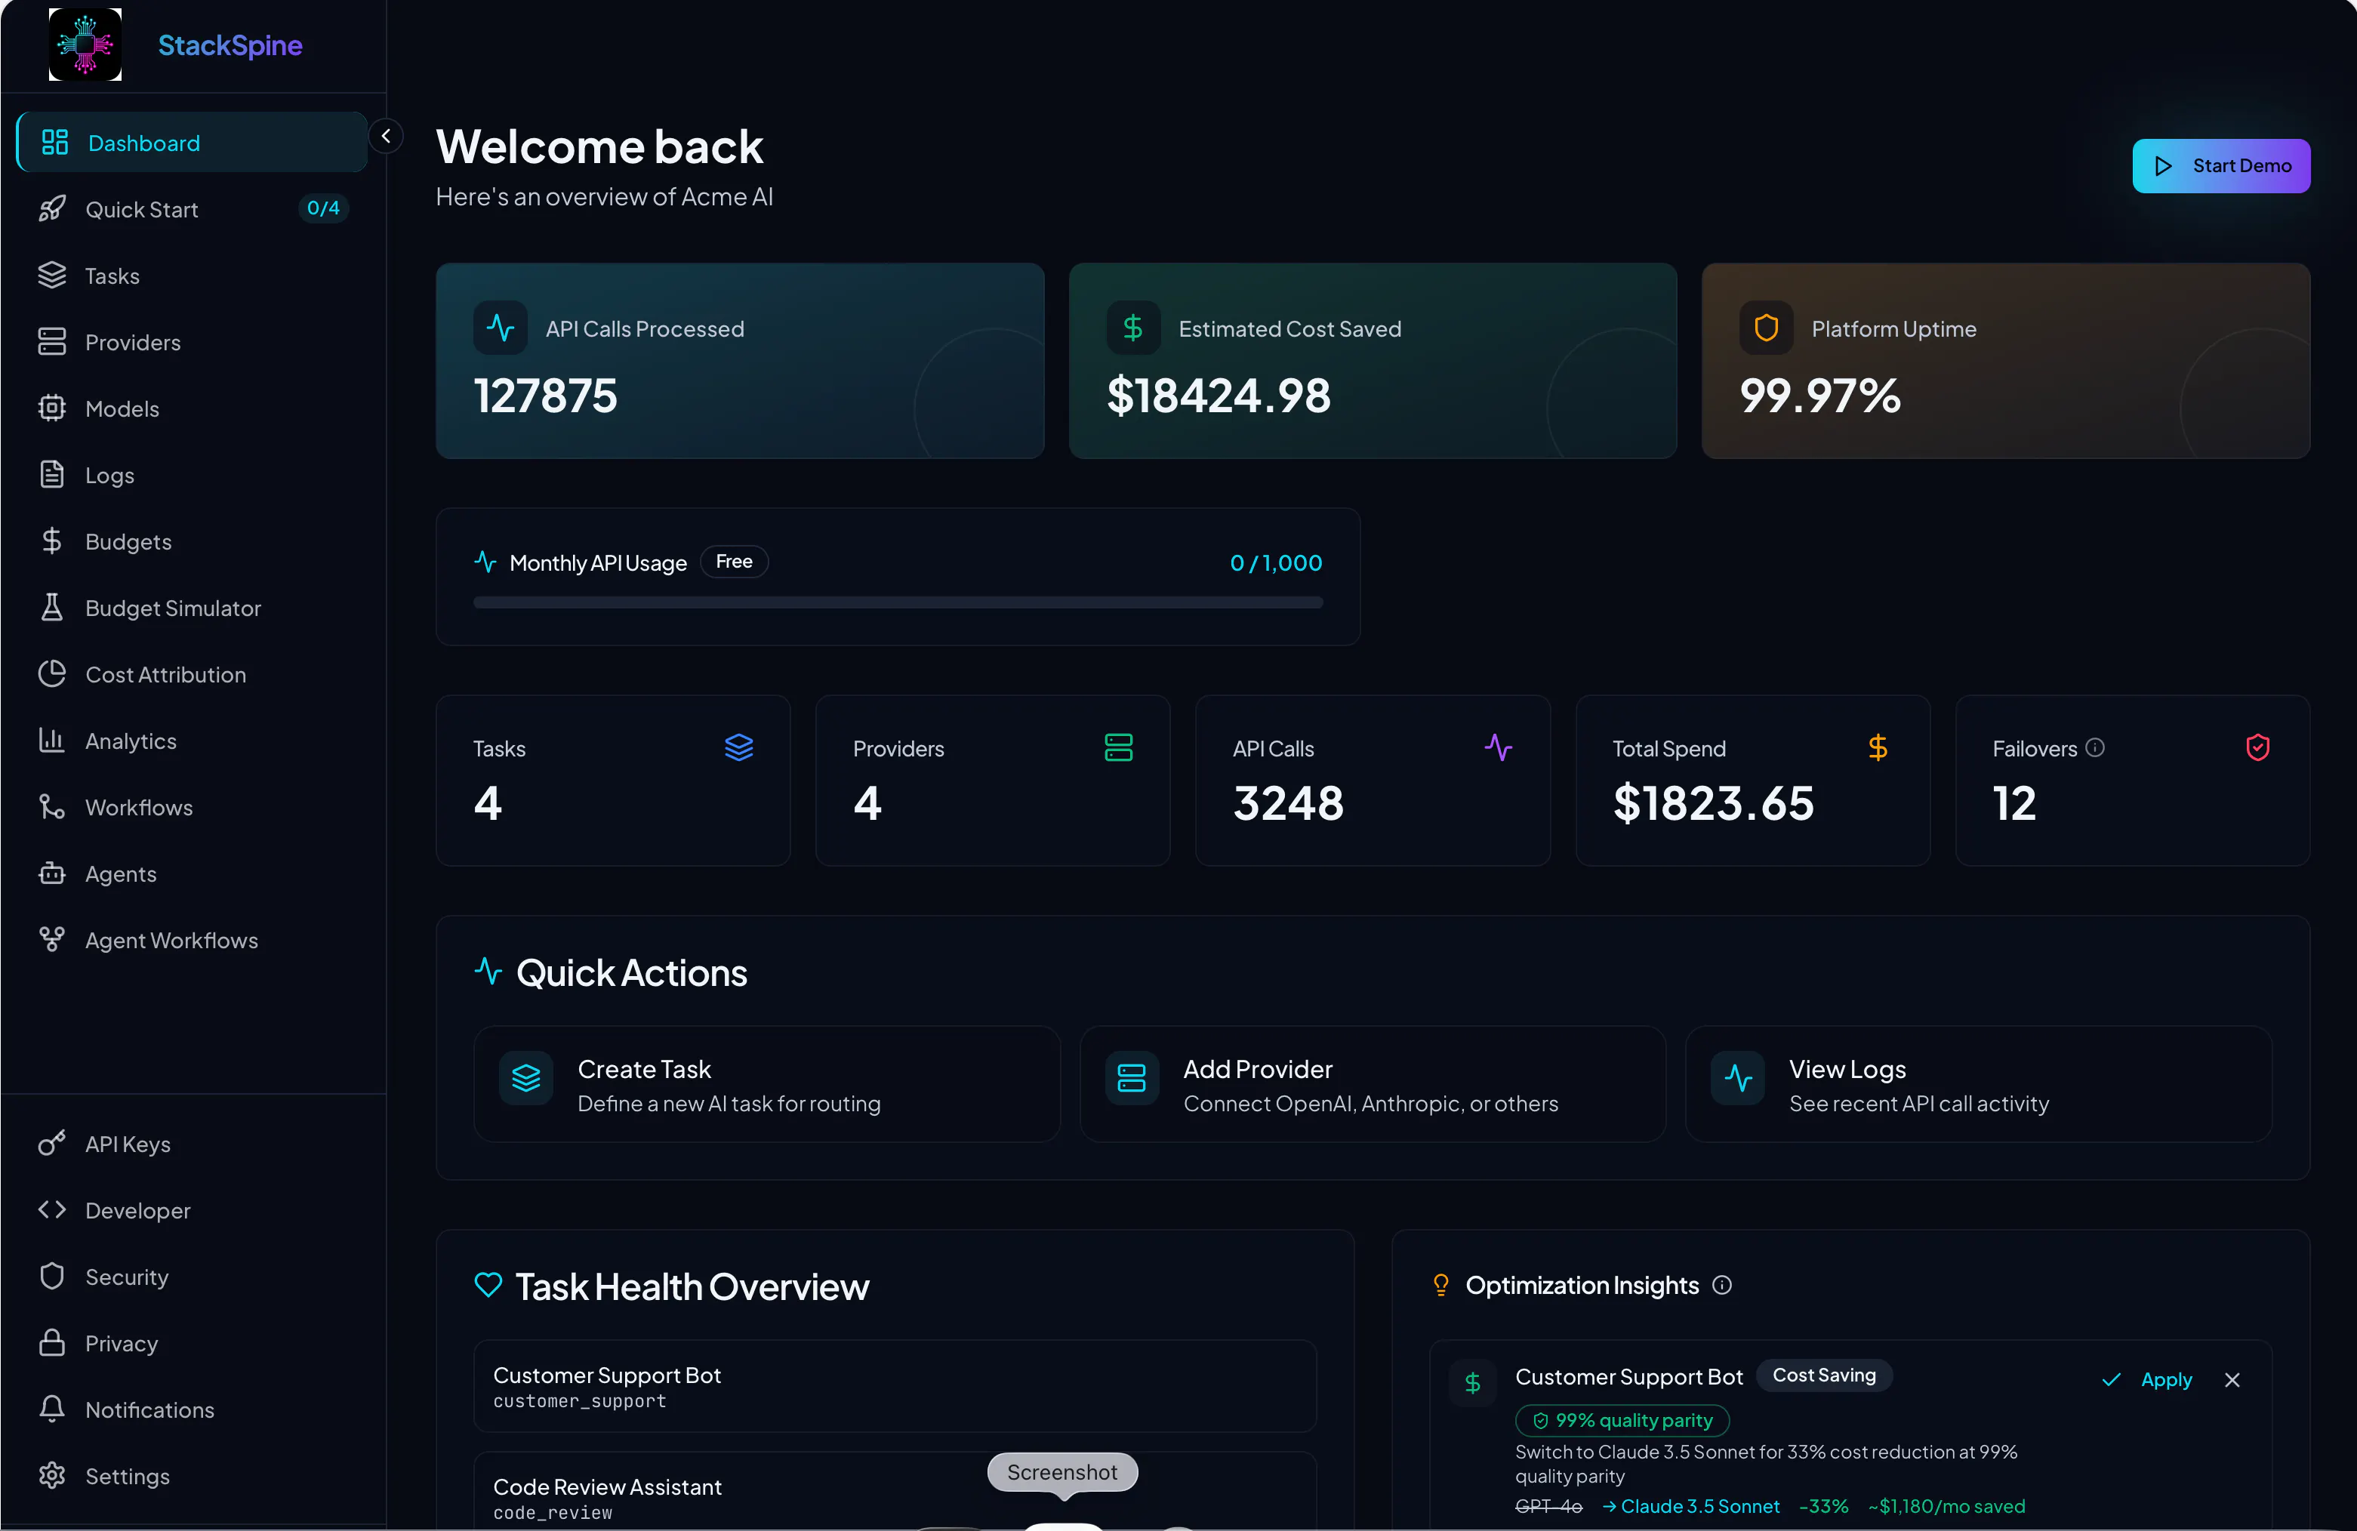2357x1531 pixels.
Task: Click the Cost Saving badge
Action: point(1824,1375)
